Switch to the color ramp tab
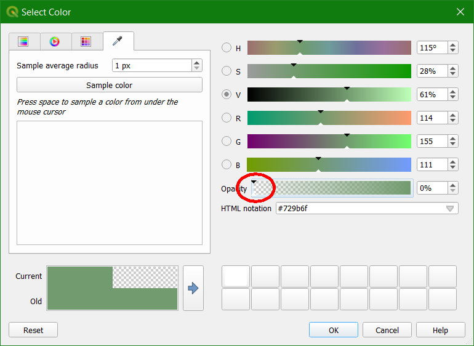Viewport: 474px width, 346px height. [23, 41]
